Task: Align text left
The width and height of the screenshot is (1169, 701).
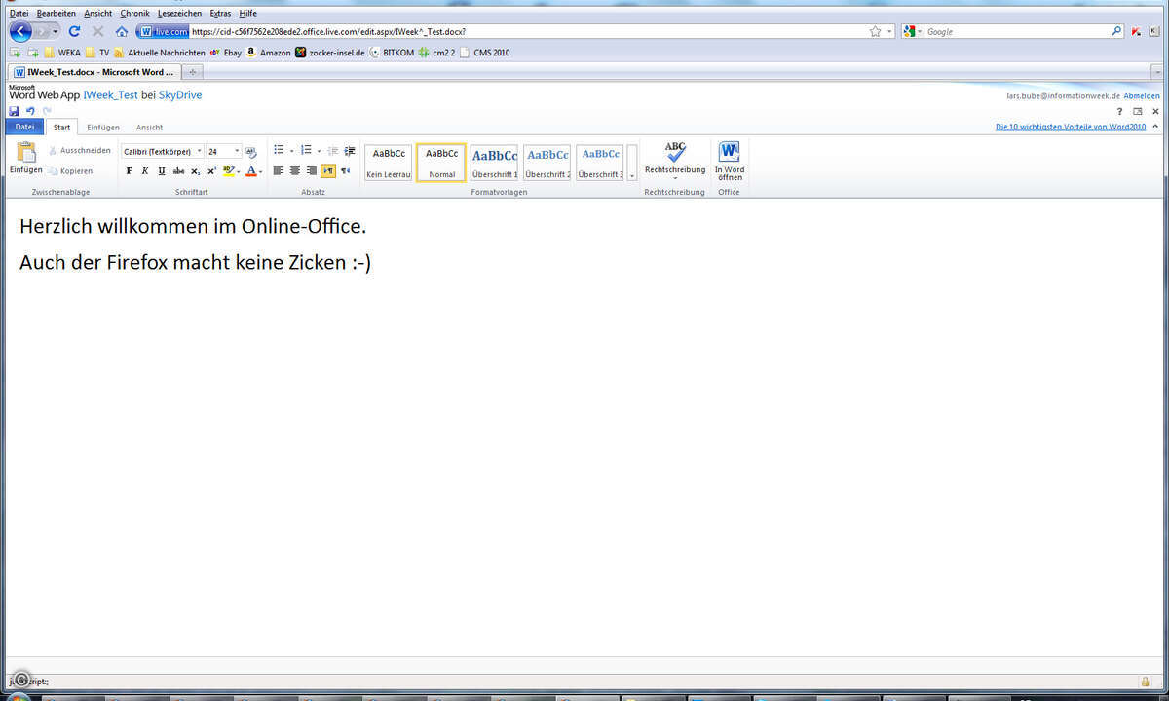Action: pyautogui.click(x=279, y=171)
